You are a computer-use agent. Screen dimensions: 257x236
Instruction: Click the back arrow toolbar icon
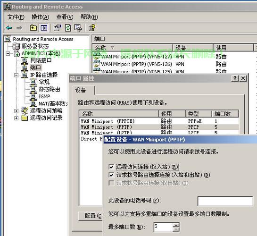coord(9,28)
